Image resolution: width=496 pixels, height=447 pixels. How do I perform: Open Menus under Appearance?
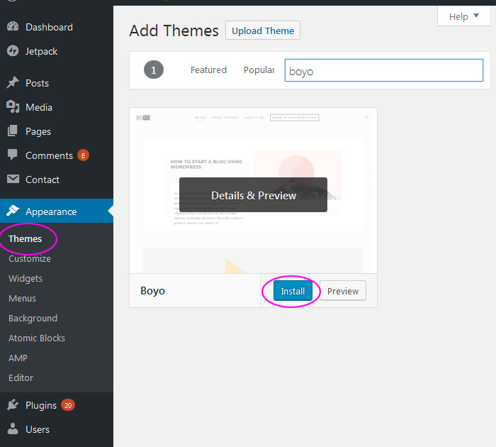pyautogui.click(x=23, y=299)
